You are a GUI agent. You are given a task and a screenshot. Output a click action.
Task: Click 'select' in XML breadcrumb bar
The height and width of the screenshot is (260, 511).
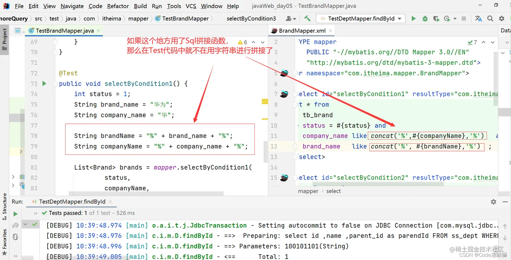[334, 191]
